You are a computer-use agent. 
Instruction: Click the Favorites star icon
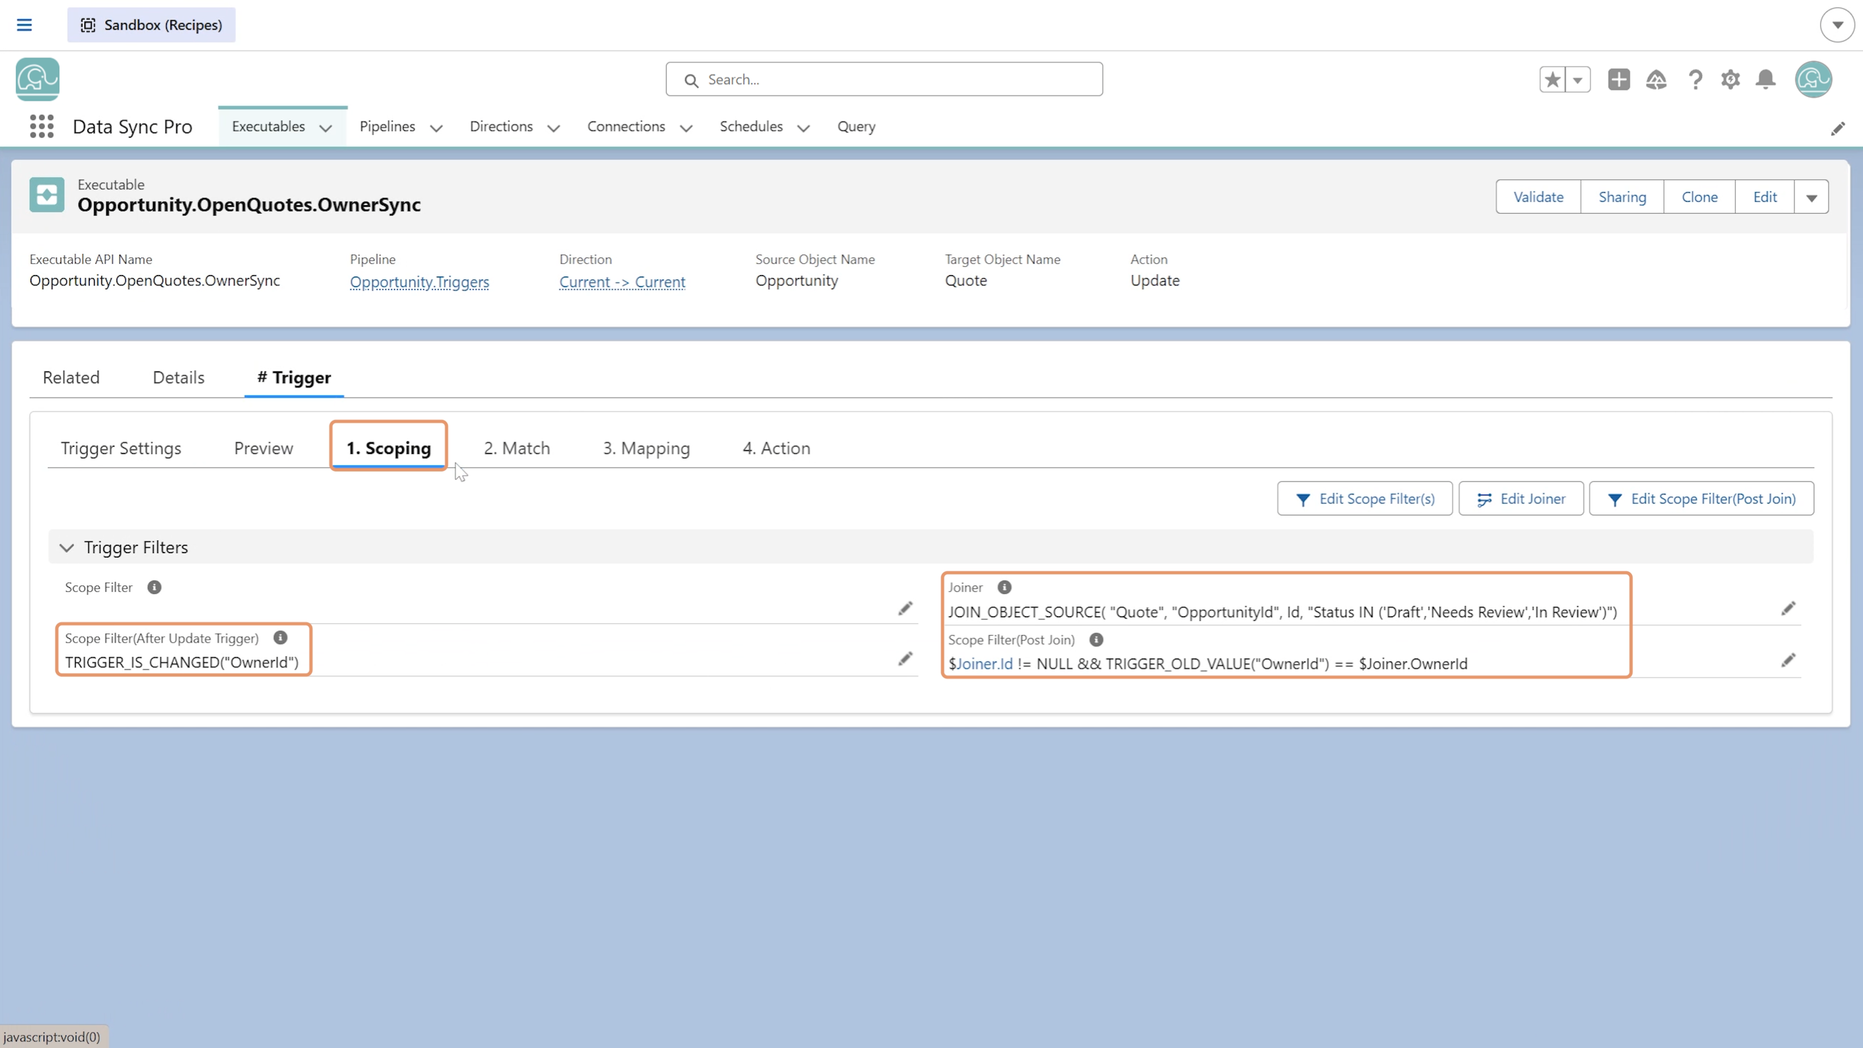click(x=1552, y=80)
